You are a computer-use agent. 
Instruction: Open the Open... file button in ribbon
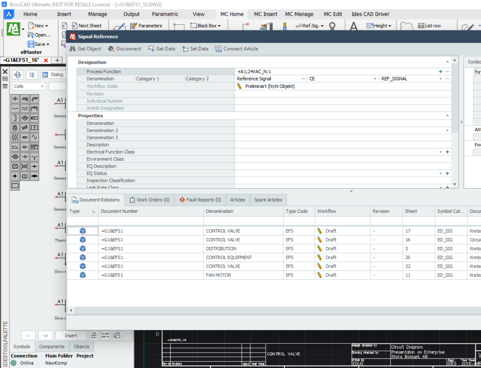(39, 35)
